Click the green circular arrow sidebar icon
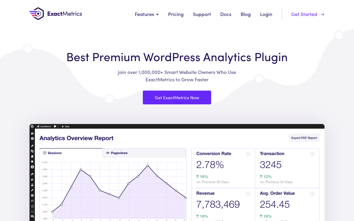 32,212
